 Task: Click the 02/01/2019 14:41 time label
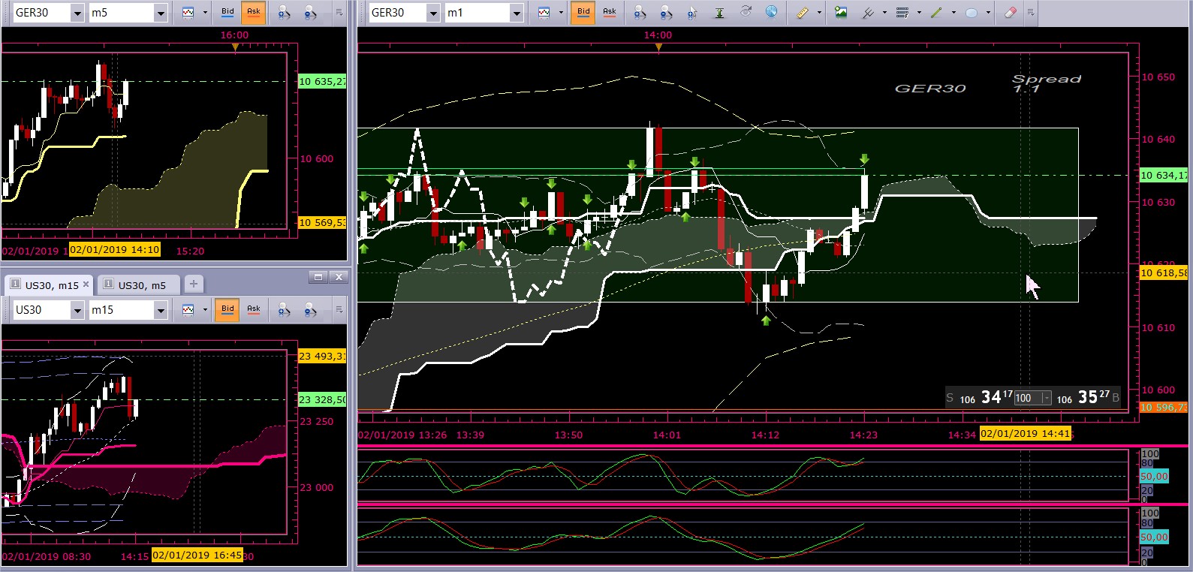[x=1026, y=434]
